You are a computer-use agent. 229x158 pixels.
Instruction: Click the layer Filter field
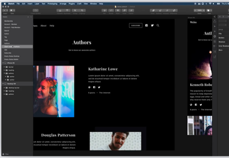pyautogui.click(x=17, y=154)
